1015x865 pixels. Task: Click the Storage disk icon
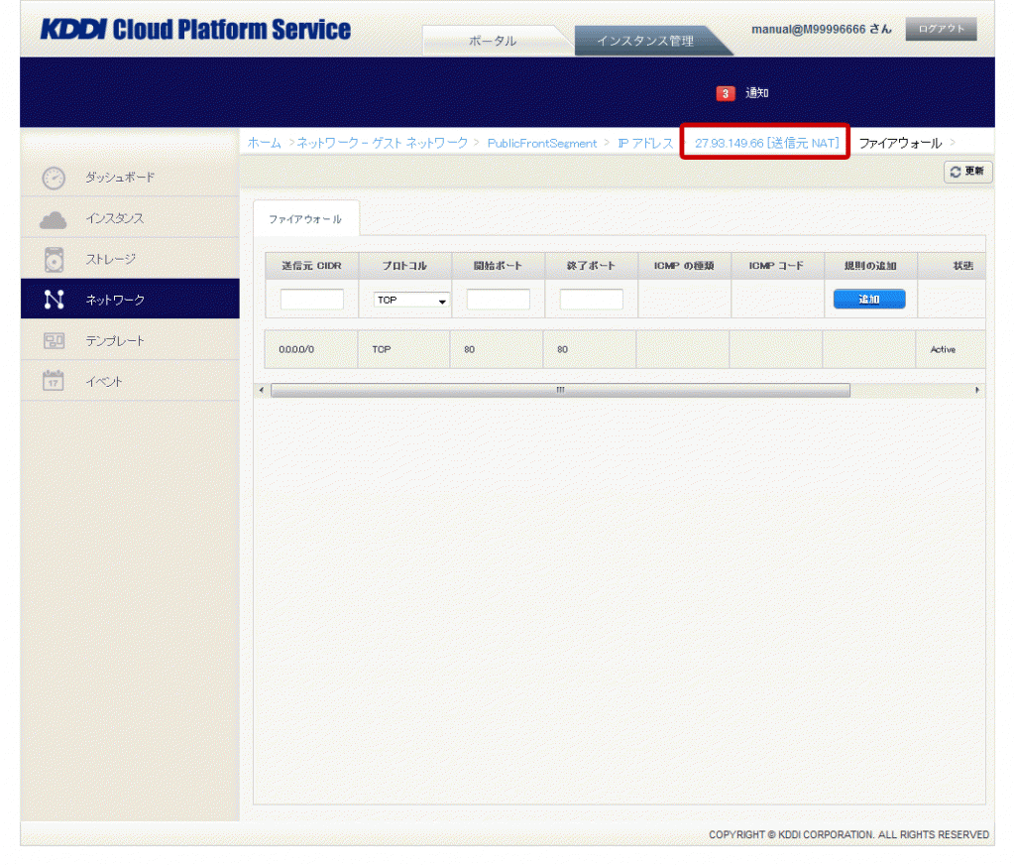pyautogui.click(x=54, y=260)
